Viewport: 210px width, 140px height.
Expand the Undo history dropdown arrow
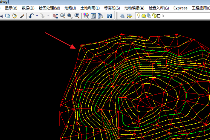click(x=37, y=16)
